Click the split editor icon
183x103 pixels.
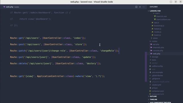coord(136,7)
